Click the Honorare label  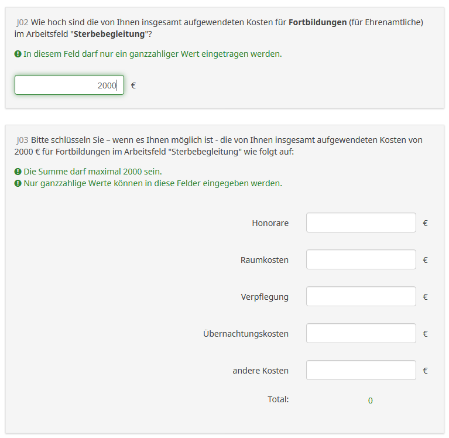click(270, 223)
